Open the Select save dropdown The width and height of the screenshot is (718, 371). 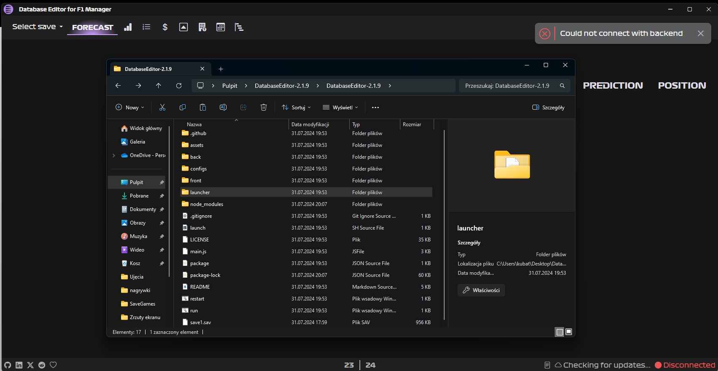[38, 27]
